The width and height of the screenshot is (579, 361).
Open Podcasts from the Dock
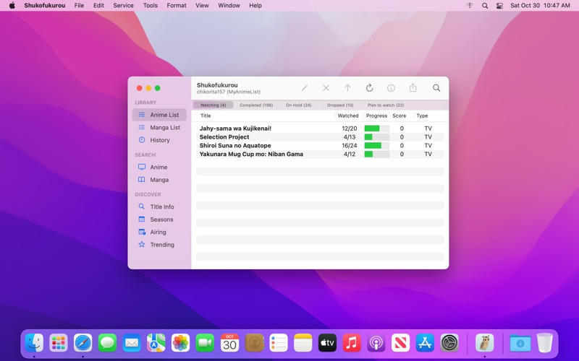point(376,343)
